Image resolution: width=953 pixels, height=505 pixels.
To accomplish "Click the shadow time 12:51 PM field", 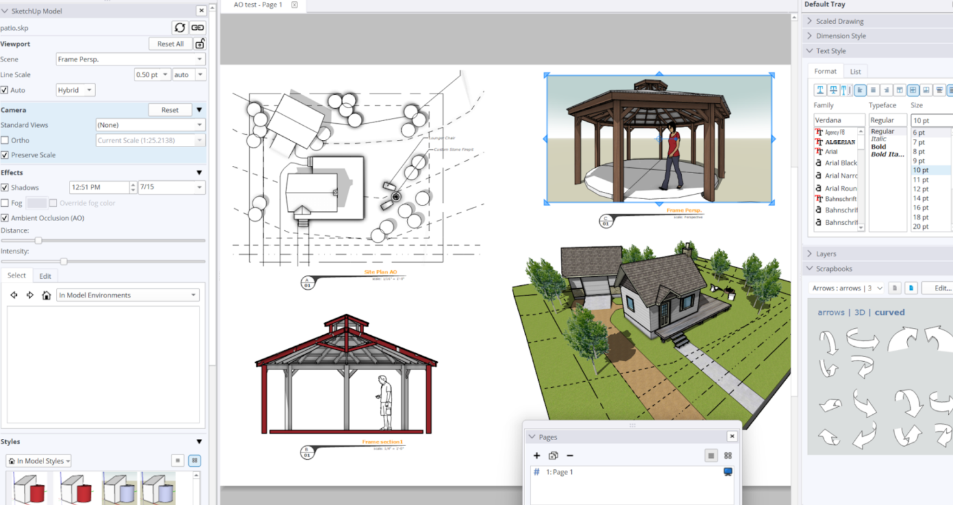I will [99, 187].
